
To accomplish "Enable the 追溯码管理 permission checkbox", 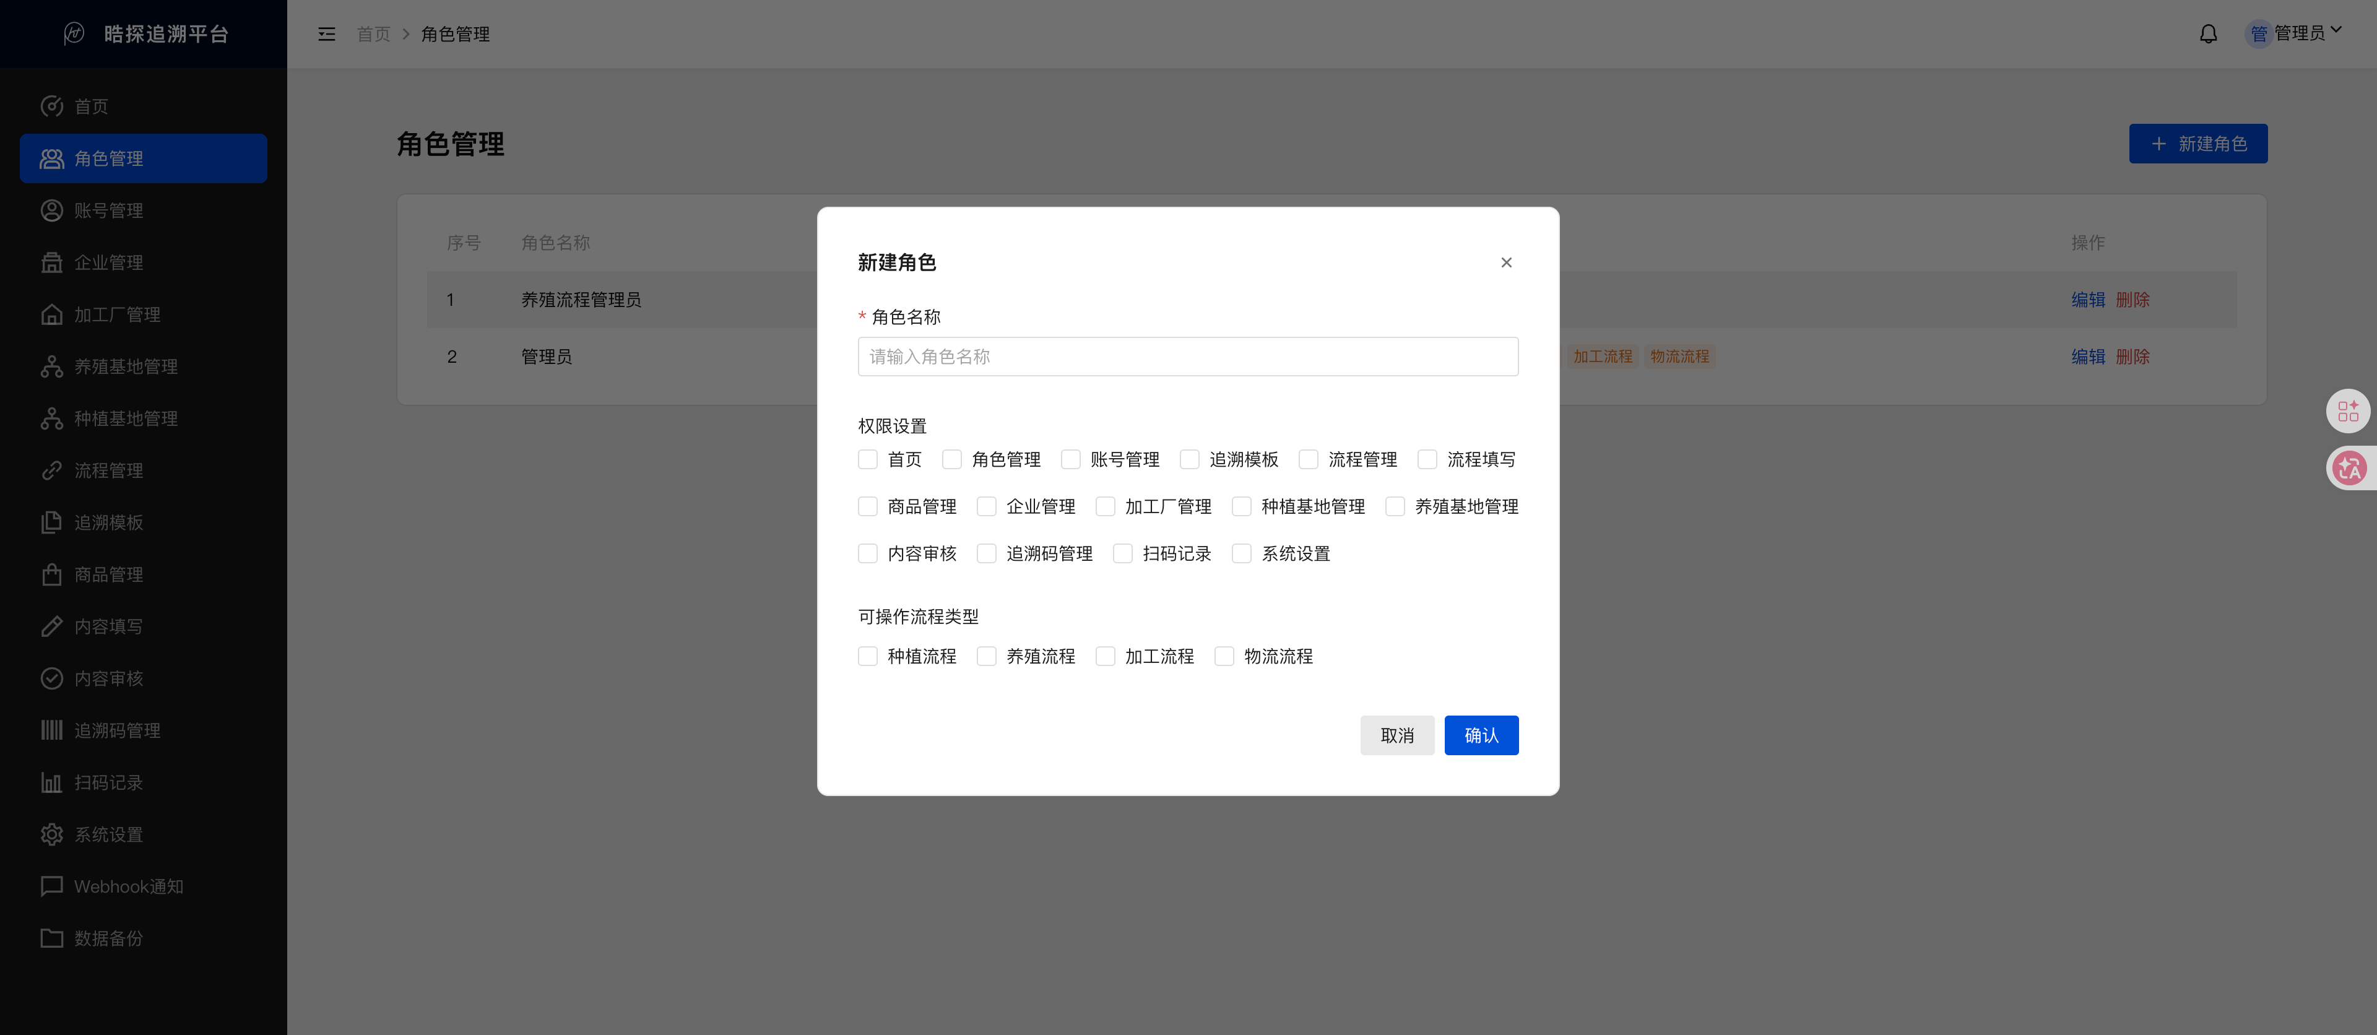I will click(x=987, y=553).
